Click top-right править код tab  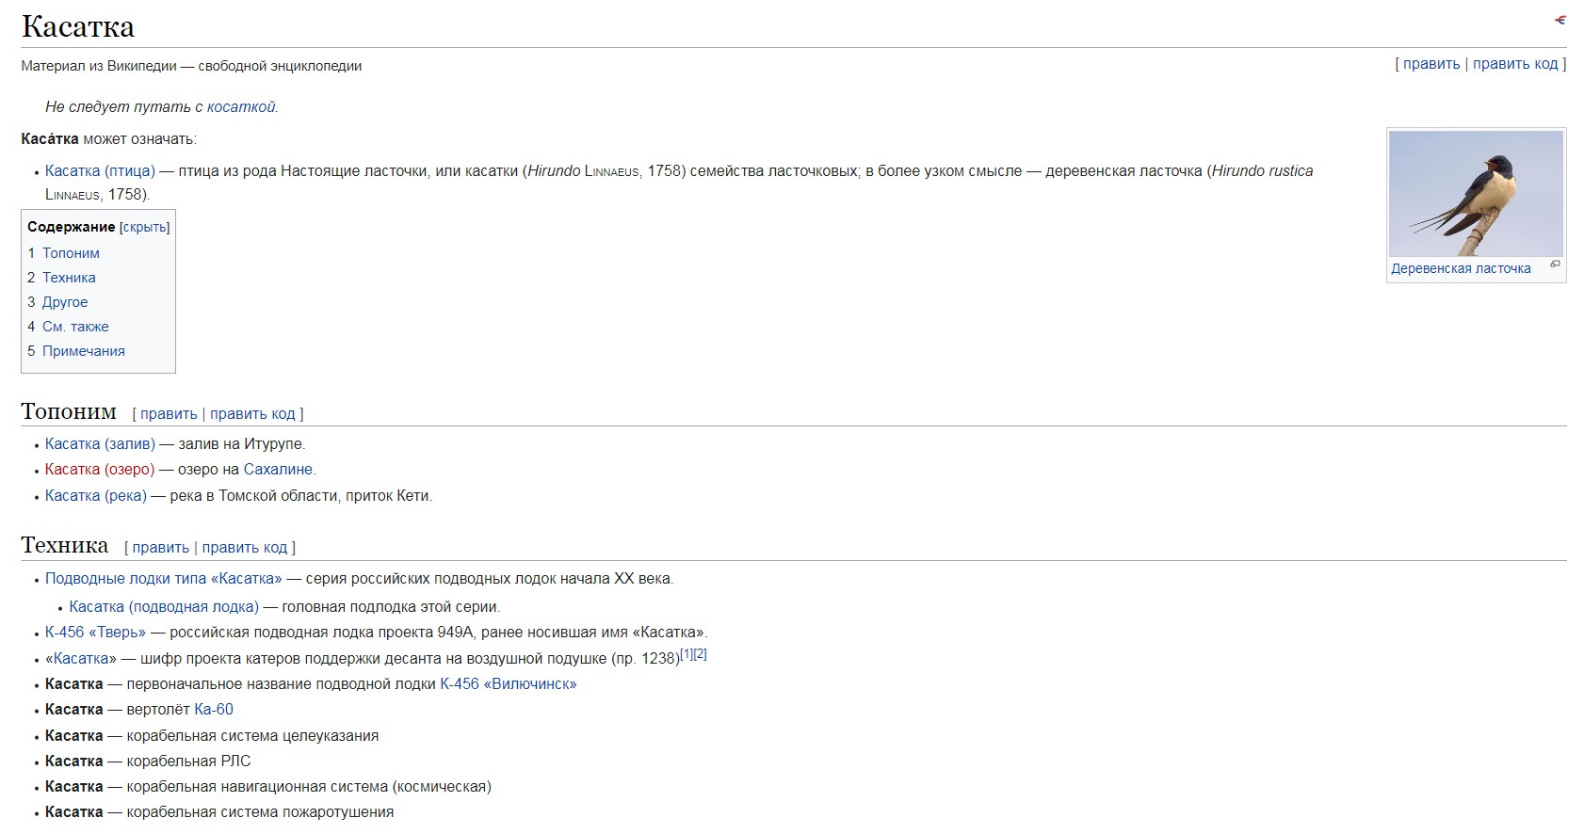tap(1515, 64)
